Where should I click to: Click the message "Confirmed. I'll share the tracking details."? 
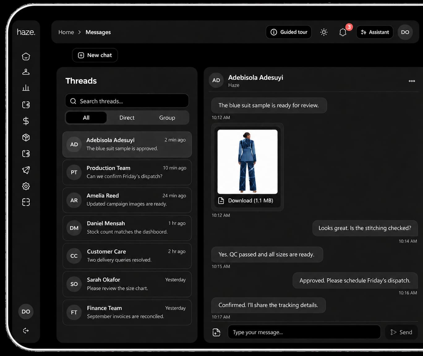click(268, 305)
